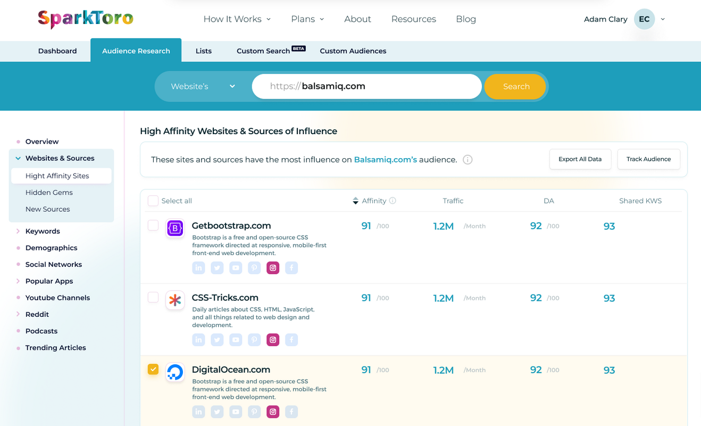
Task: Click the Track Audience button
Action: click(x=649, y=159)
